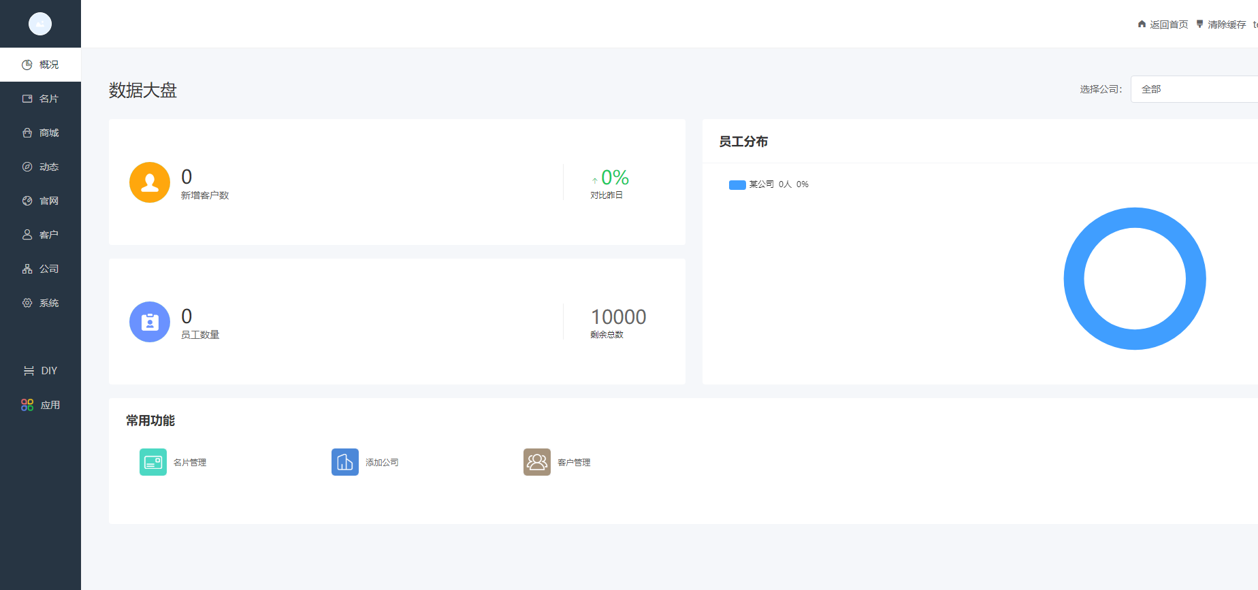1258x590 pixels.
Task: Click the brush icon beside 清除缓存
Action: point(1199,24)
